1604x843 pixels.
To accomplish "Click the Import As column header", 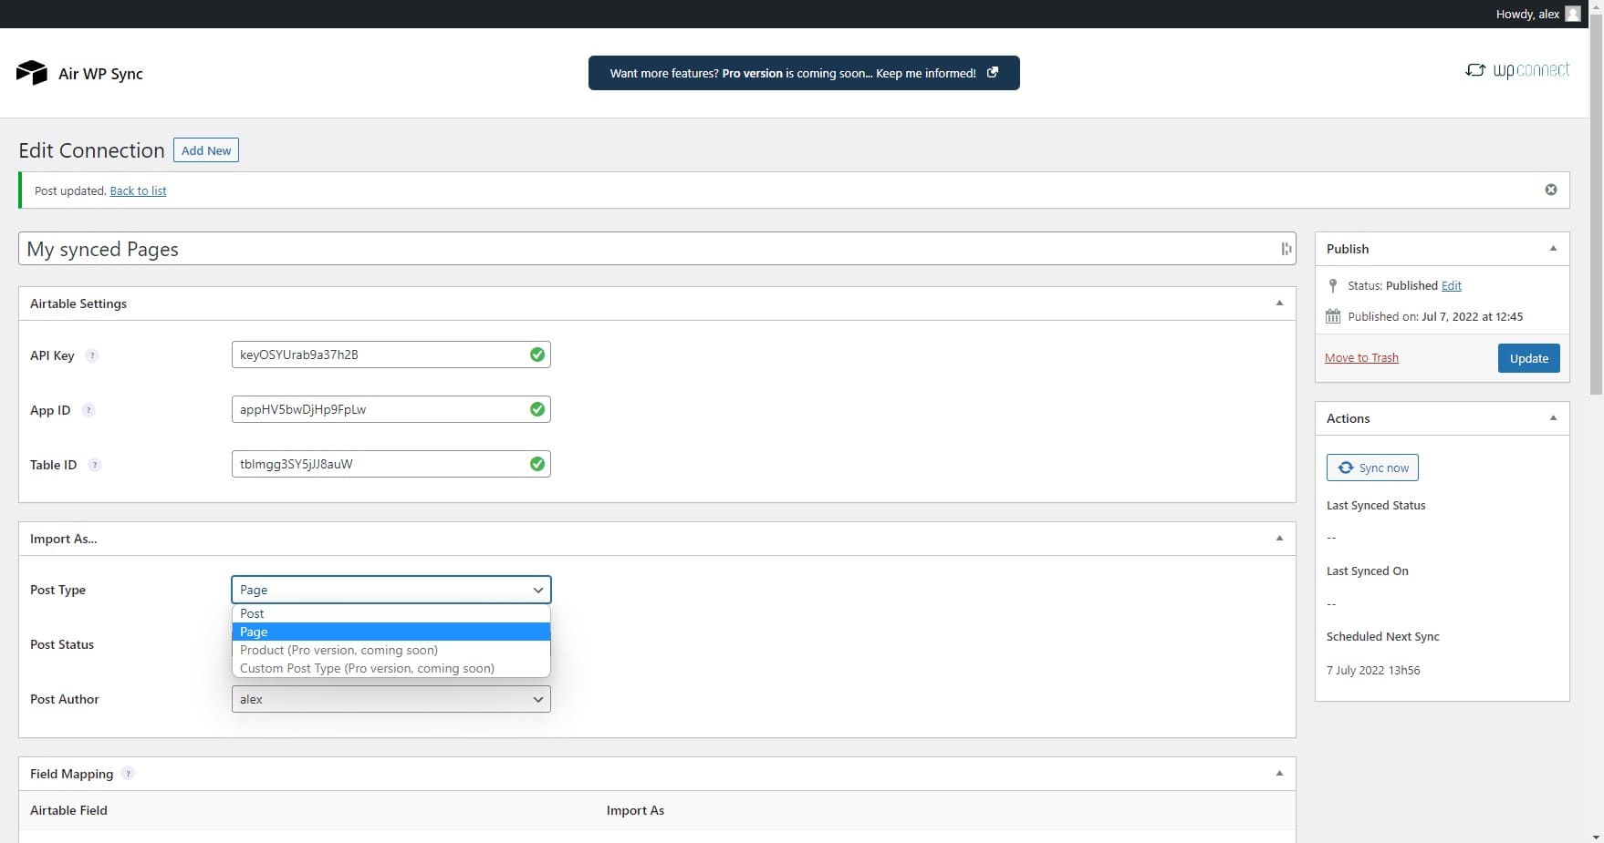I will pos(635,810).
